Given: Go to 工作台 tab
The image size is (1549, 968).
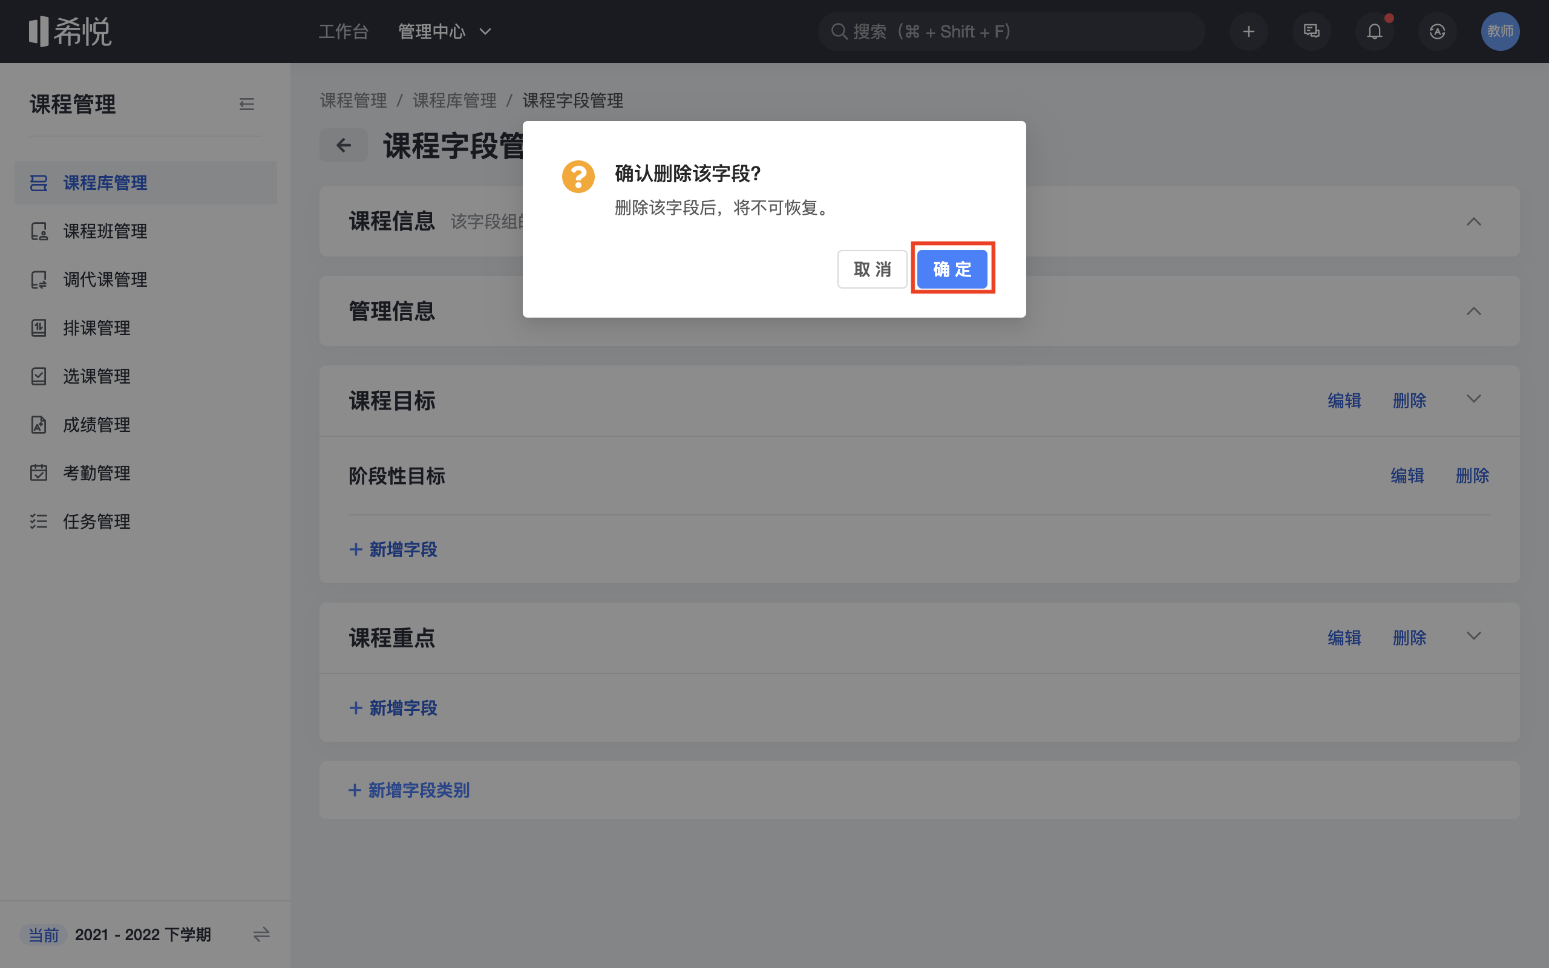Looking at the screenshot, I should pos(344,31).
